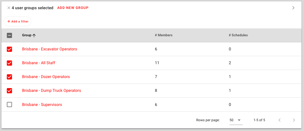This screenshot has width=304, height=131.
Task: Sort by the # Members column header
Action: click(x=164, y=35)
